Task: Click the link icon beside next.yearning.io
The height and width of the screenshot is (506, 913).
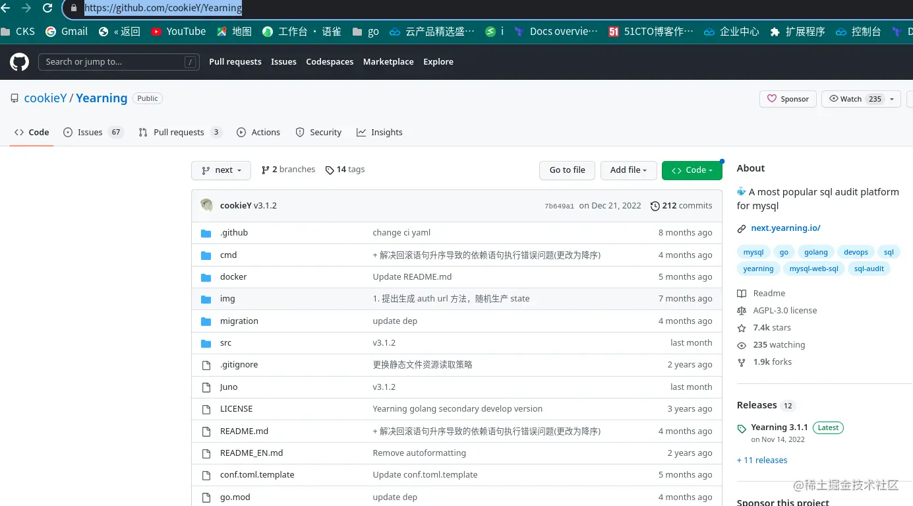Action: point(742,228)
